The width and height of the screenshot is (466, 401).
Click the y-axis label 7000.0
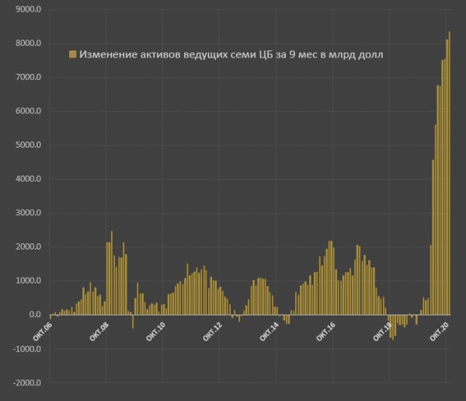click(x=28, y=78)
